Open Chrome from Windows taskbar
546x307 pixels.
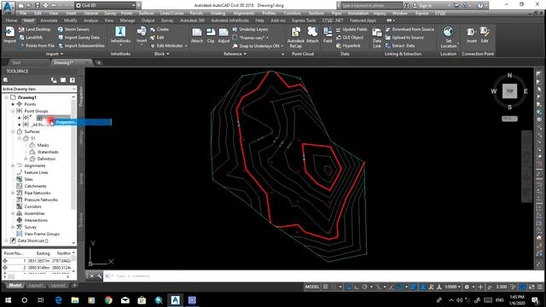(x=108, y=299)
